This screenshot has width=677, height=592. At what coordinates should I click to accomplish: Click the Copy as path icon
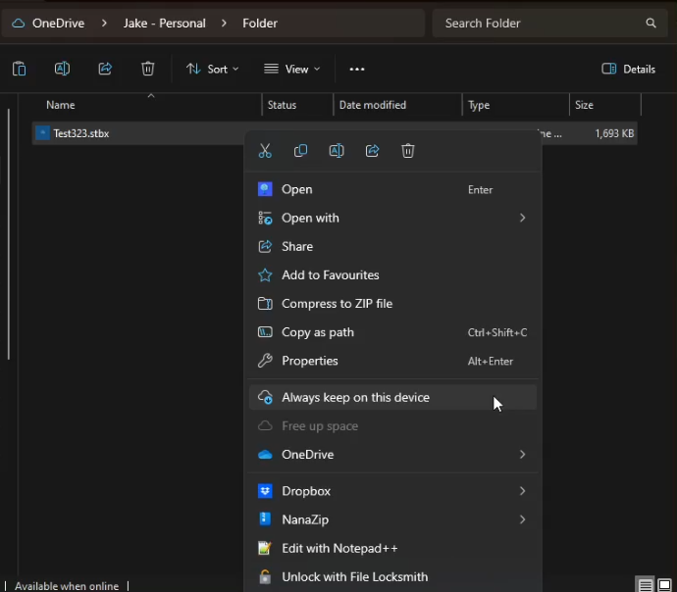point(265,332)
